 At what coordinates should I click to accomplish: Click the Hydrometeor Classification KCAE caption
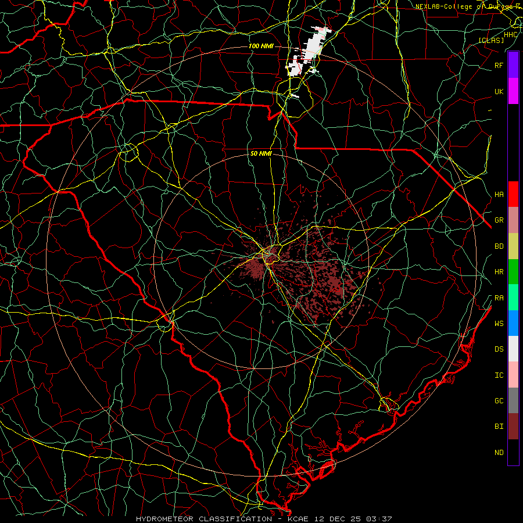point(264,519)
